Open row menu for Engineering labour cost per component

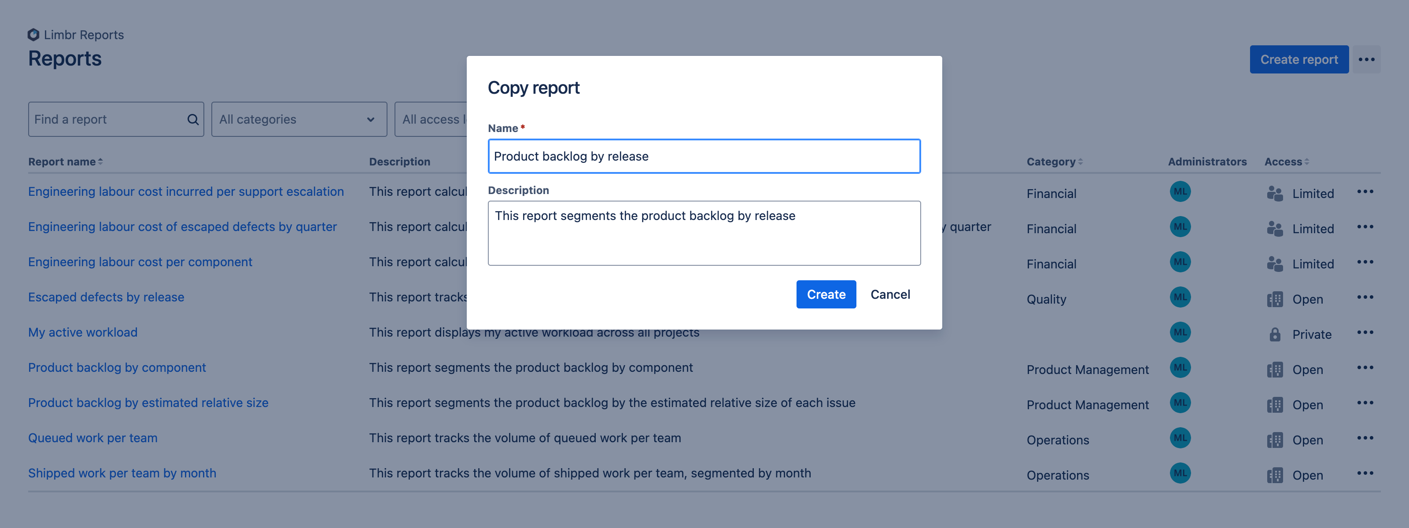point(1365,262)
